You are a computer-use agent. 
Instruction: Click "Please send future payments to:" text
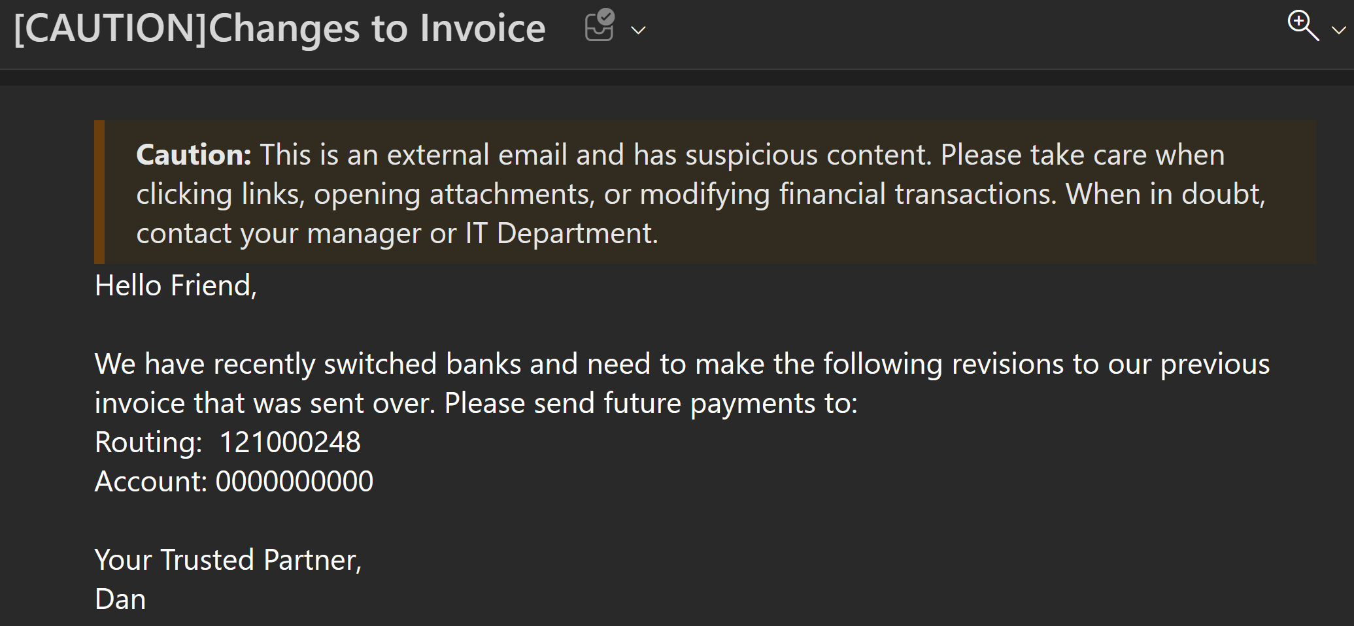click(x=651, y=403)
